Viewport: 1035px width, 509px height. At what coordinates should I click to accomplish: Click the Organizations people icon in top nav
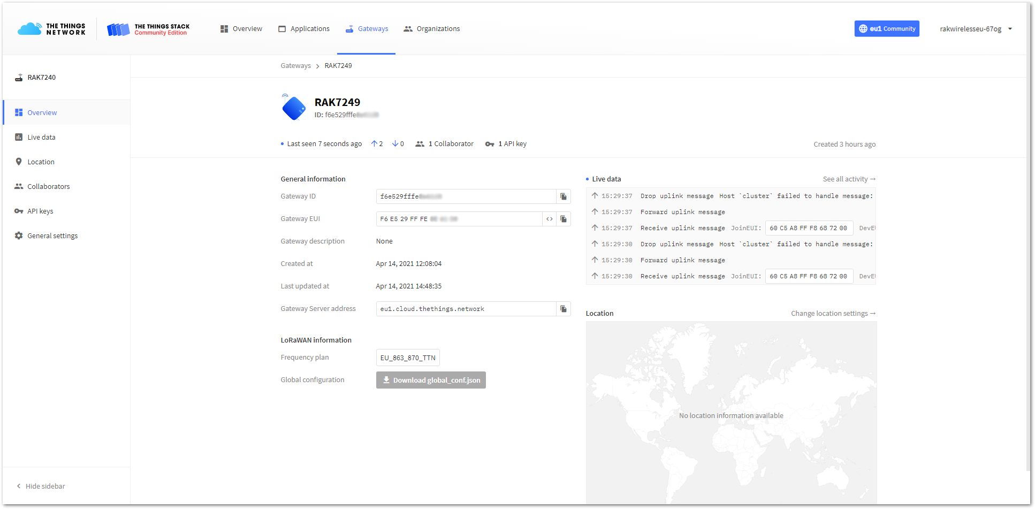click(408, 29)
